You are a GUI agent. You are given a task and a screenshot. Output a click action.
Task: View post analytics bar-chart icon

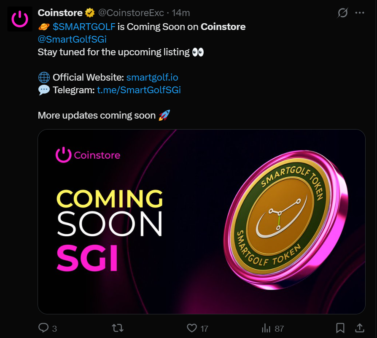point(266,328)
